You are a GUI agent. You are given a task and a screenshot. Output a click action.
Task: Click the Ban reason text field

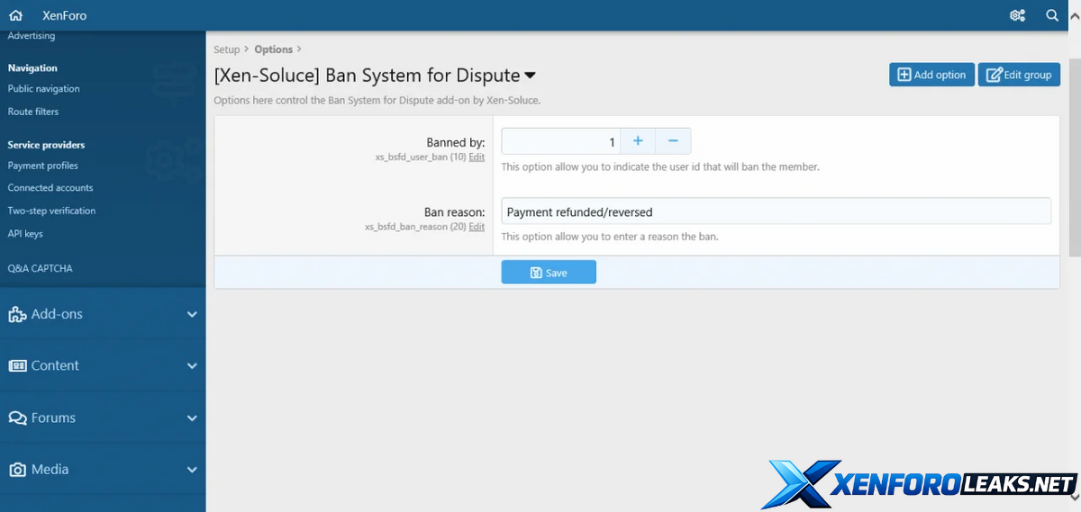click(776, 211)
